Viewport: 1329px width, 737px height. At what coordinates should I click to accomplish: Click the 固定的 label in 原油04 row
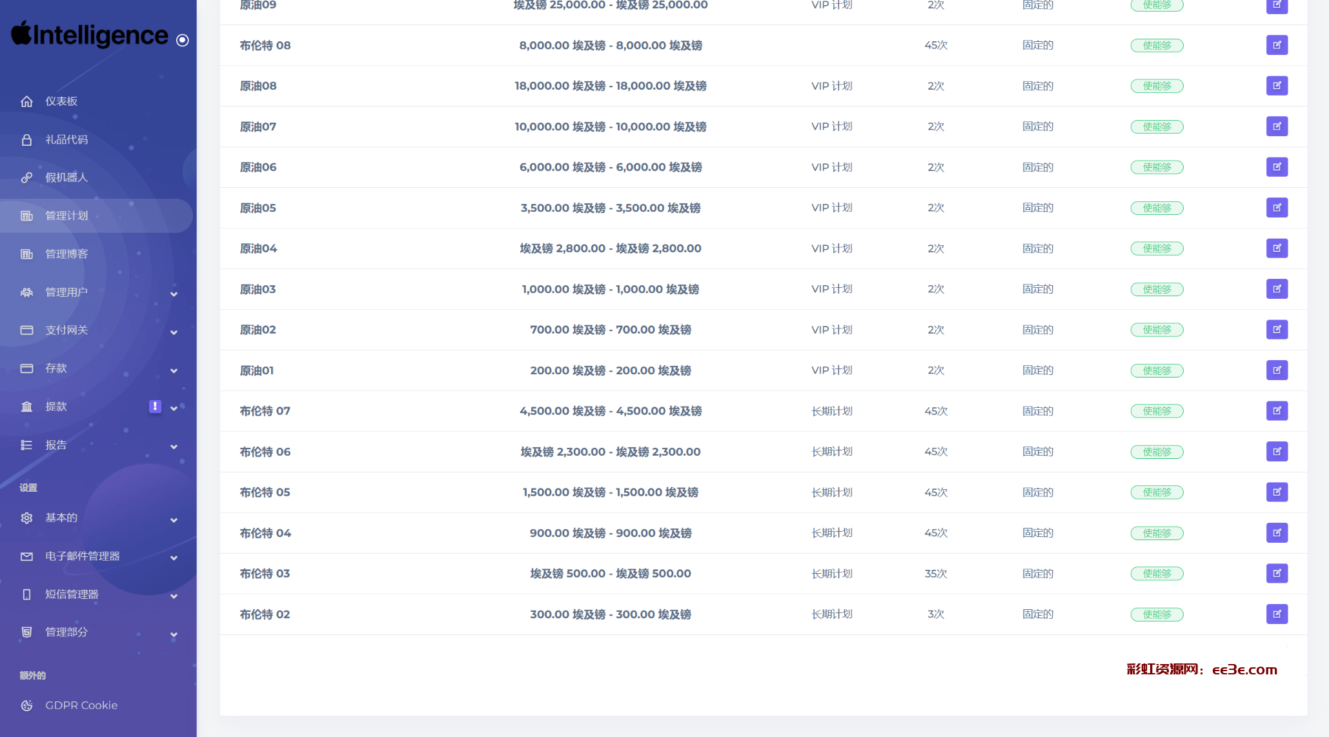(x=1038, y=248)
